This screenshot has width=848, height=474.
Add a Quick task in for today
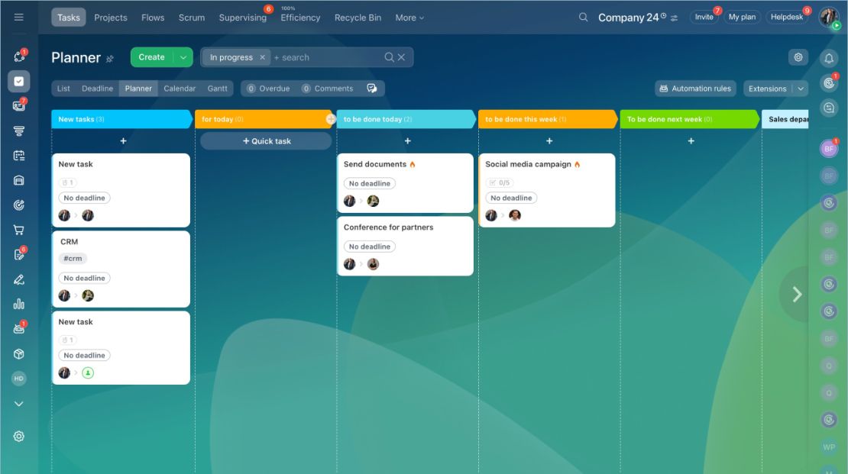(x=266, y=141)
